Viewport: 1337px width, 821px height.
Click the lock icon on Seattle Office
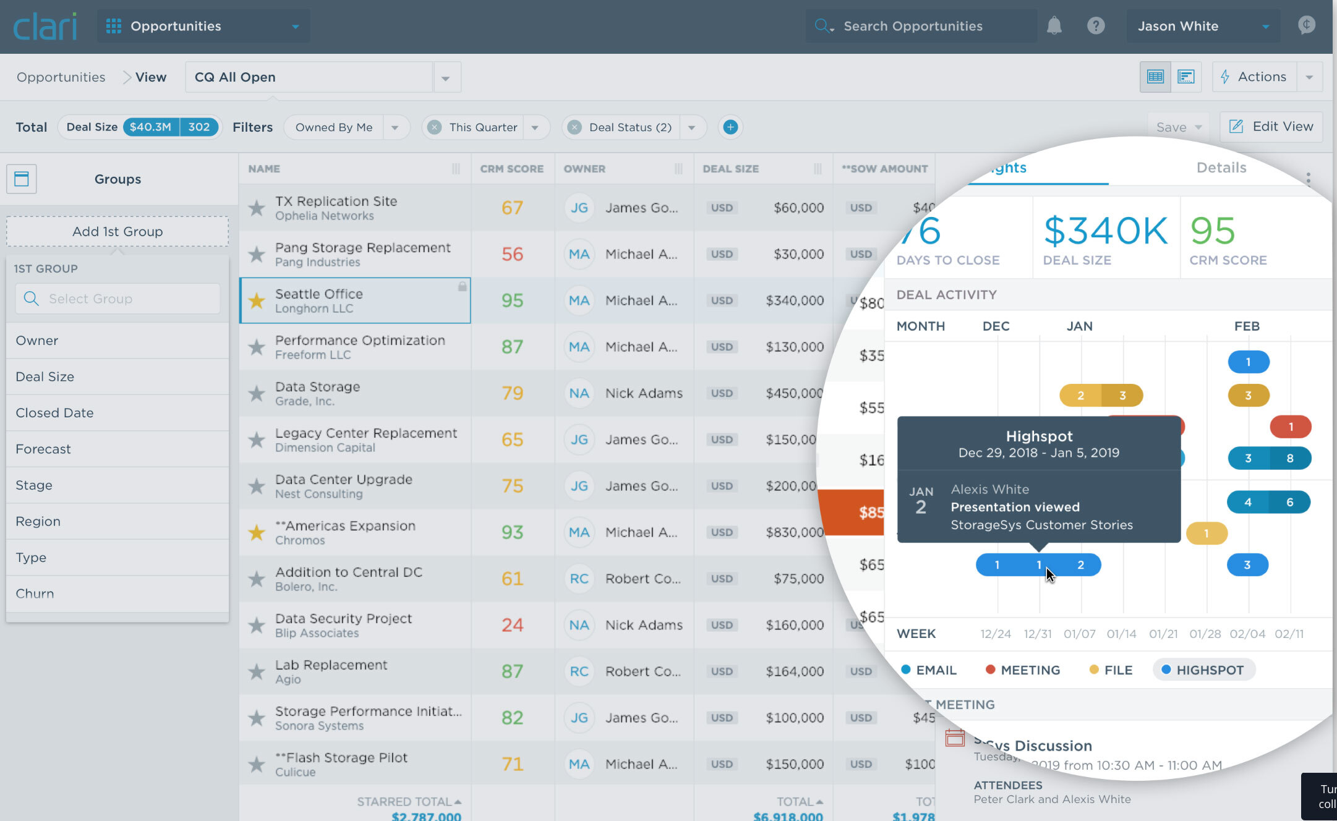(462, 286)
